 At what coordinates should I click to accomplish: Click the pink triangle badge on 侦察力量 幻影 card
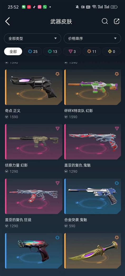(57, 128)
